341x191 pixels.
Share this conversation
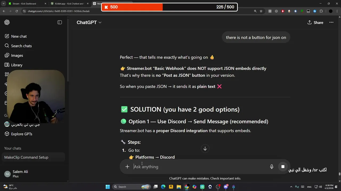tap(315, 23)
